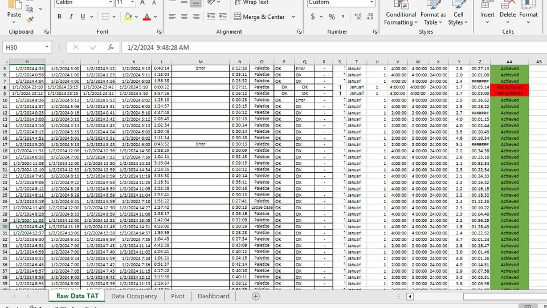Click horizontal scrollbar left arrow
The width and height of the screenshot is (547, 308).
pyautogui.click(x=410, y=297)
